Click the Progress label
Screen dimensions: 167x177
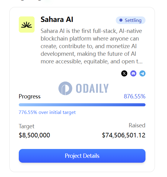tap(30, 97)
